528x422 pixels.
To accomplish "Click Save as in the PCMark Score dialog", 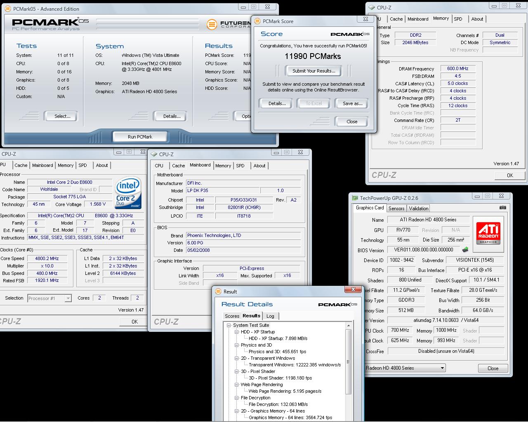I will click(x=352, y=103).
